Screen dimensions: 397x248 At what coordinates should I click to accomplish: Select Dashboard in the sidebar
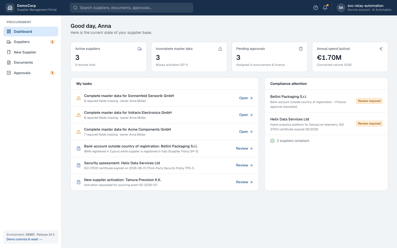[31, 31]
